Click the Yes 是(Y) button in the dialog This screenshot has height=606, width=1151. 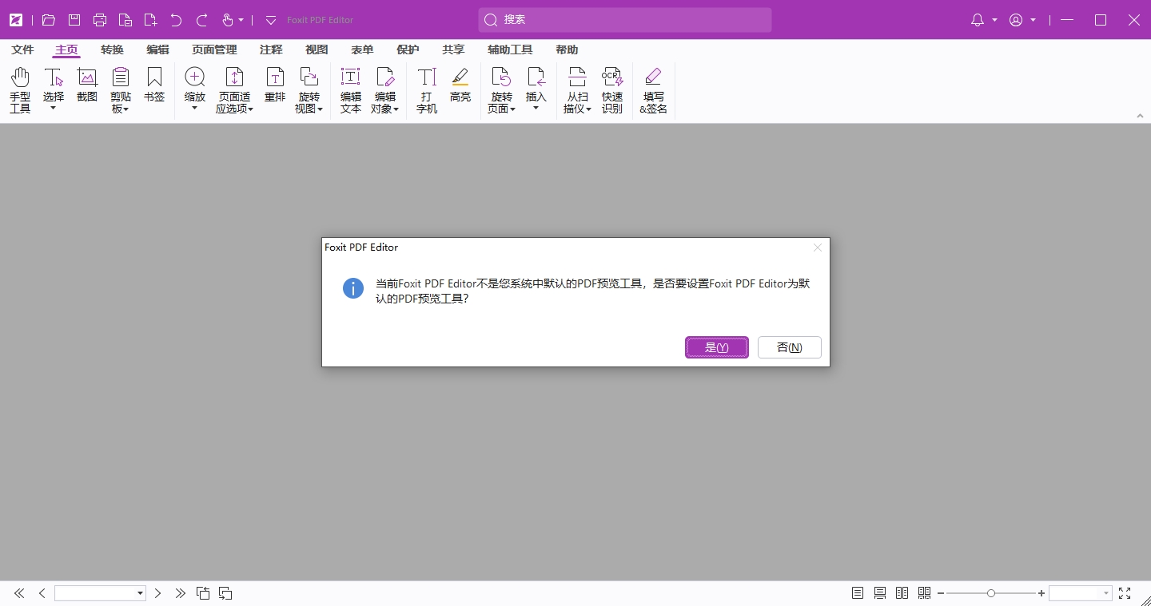point(717,347)
